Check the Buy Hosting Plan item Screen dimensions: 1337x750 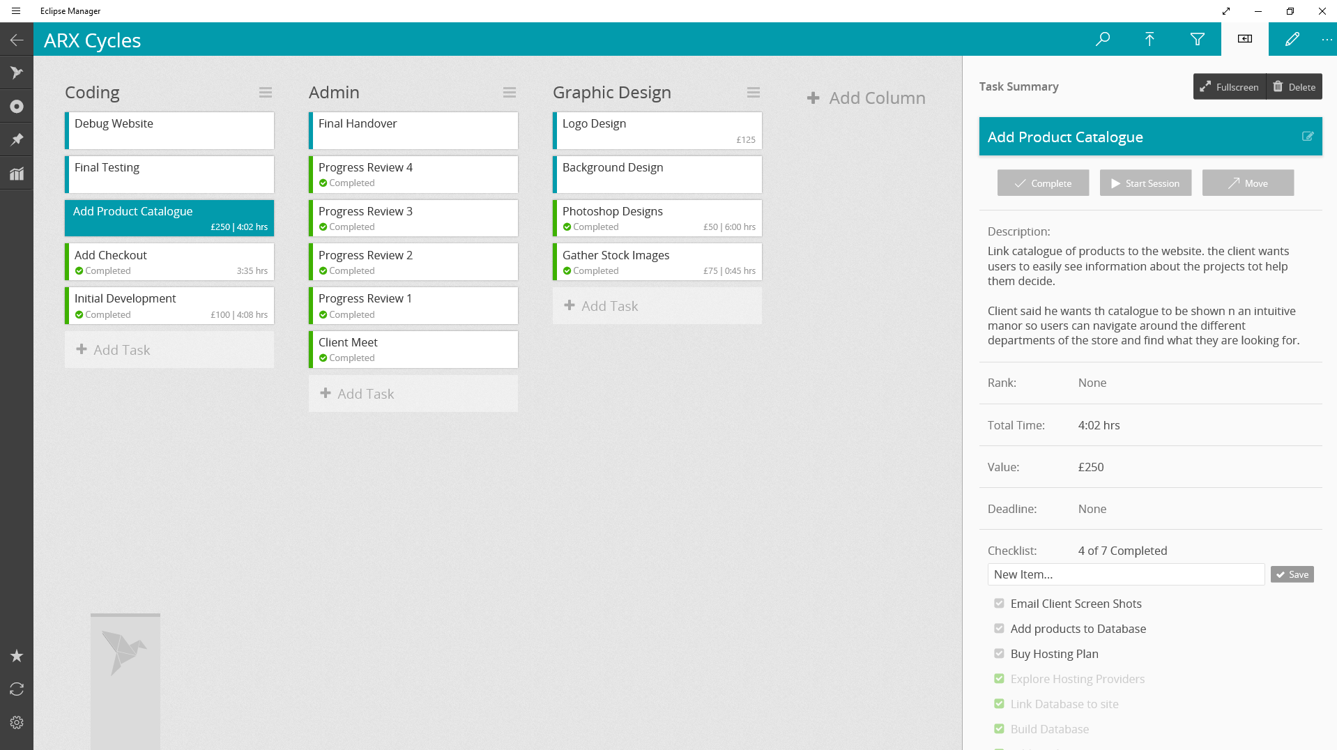pyautogui.click(x=999, y=654)
